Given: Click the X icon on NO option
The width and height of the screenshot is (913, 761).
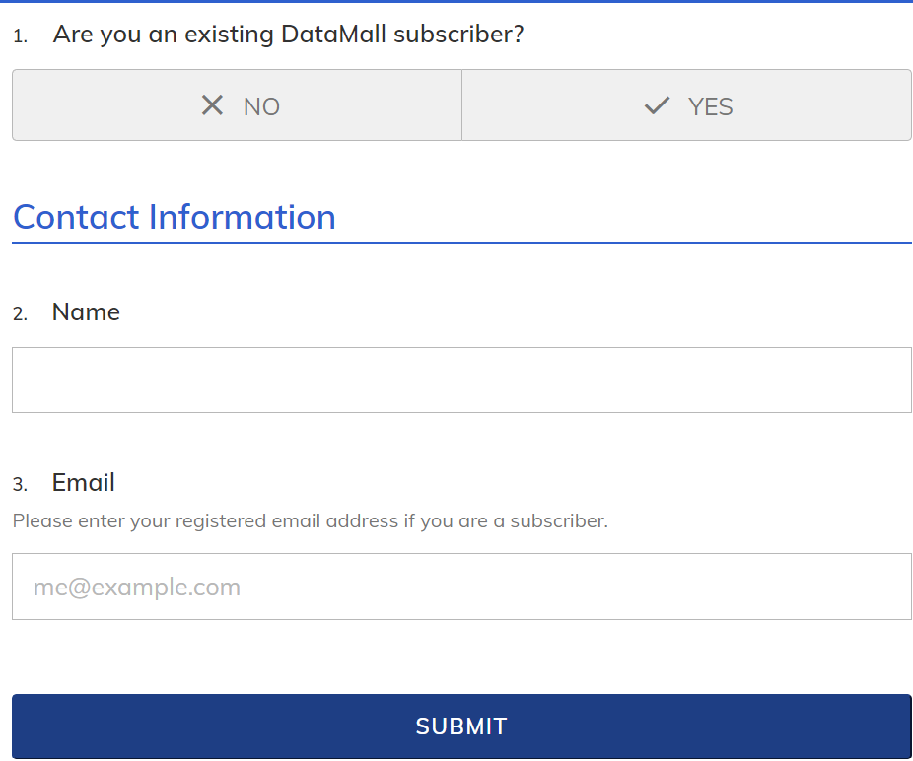Looking at the screenshot, I should (212, 105).
